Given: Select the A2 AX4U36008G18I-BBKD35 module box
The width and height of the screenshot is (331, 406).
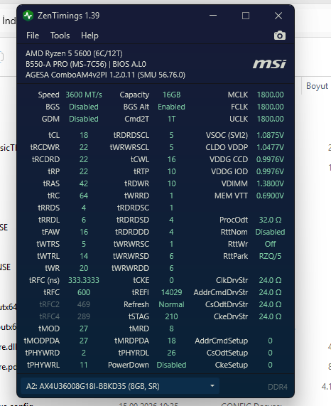Looking at the screenshot, I should point(120,386).
